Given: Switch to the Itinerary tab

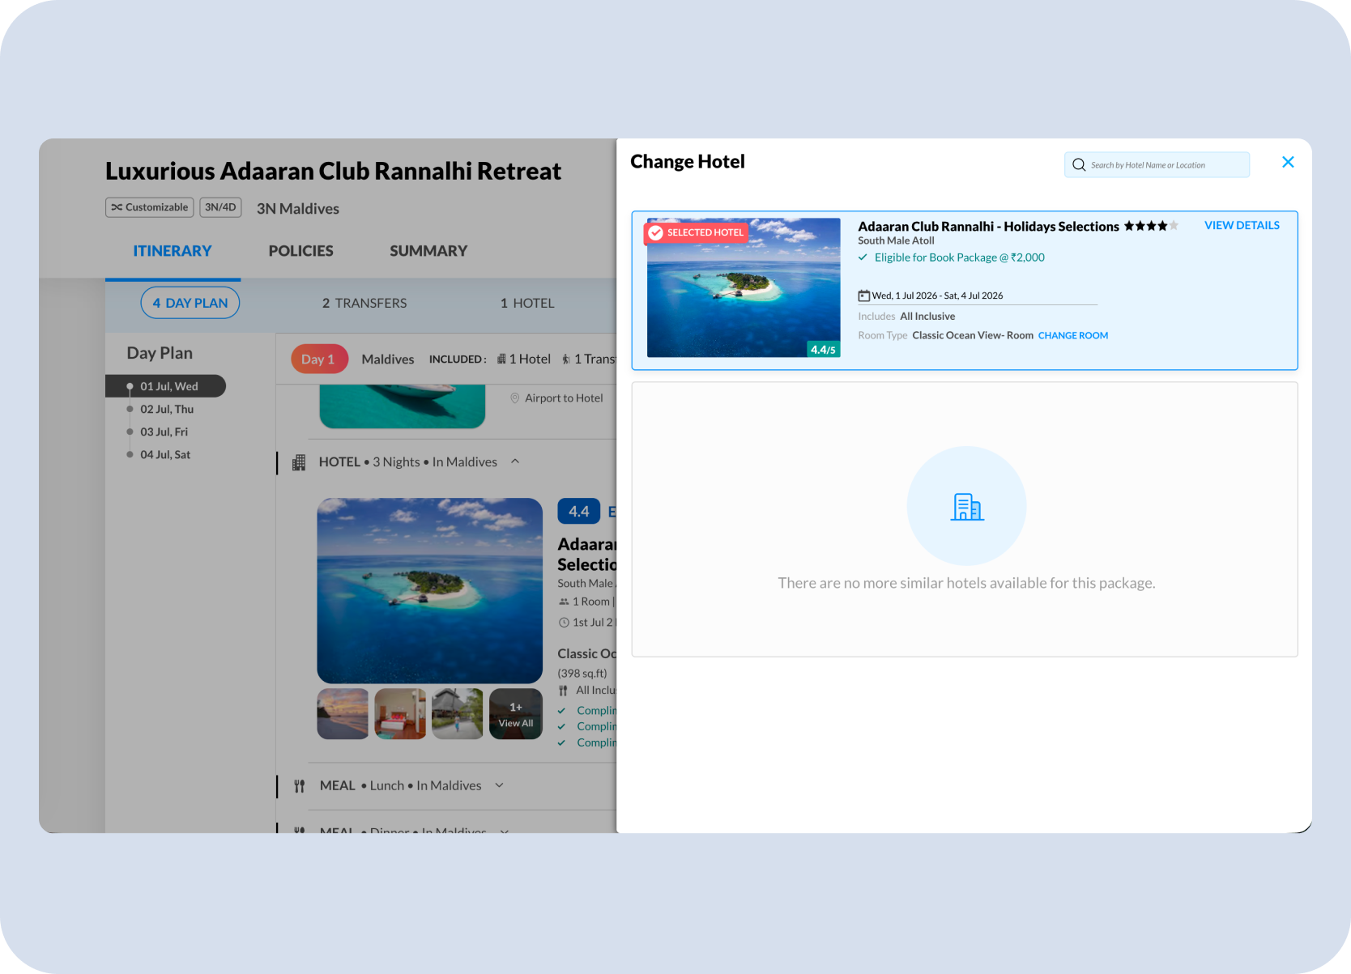Looking at the screenshot, I should tap(173, 251).
